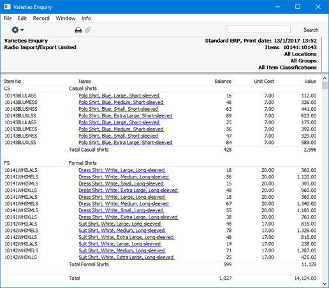The image size is (329, 288).
Task: Open first Dress Shirt, White, Medium link
Action: 124,177
